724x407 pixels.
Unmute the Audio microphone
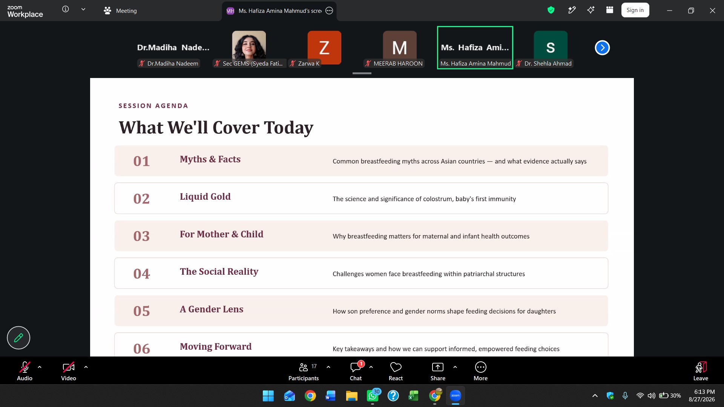[x=25, y=371]
